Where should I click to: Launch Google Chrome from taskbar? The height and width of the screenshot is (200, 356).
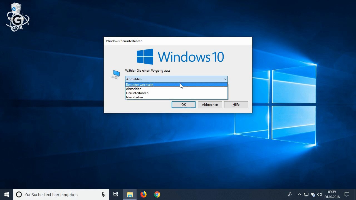(x=157, y=194)
